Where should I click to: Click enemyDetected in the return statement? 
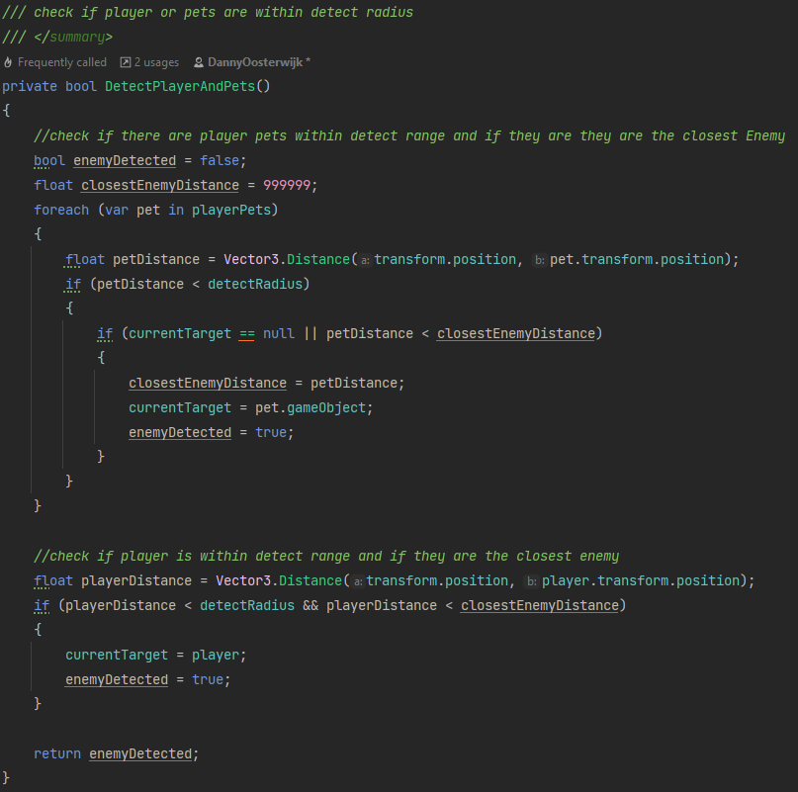tap(140, 753)
